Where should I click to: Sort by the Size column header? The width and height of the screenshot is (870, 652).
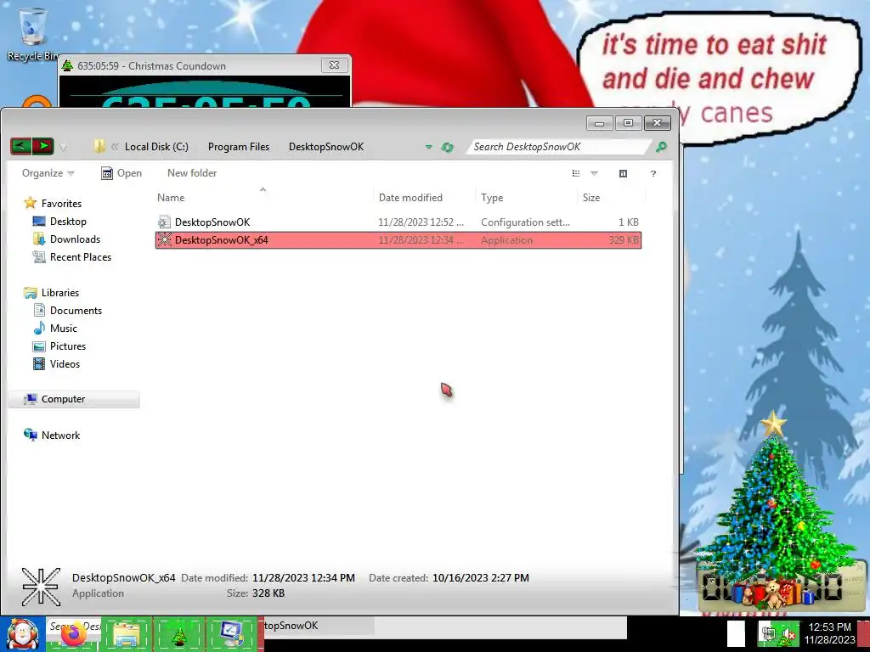pyautogui.click(x=591, y=197)
